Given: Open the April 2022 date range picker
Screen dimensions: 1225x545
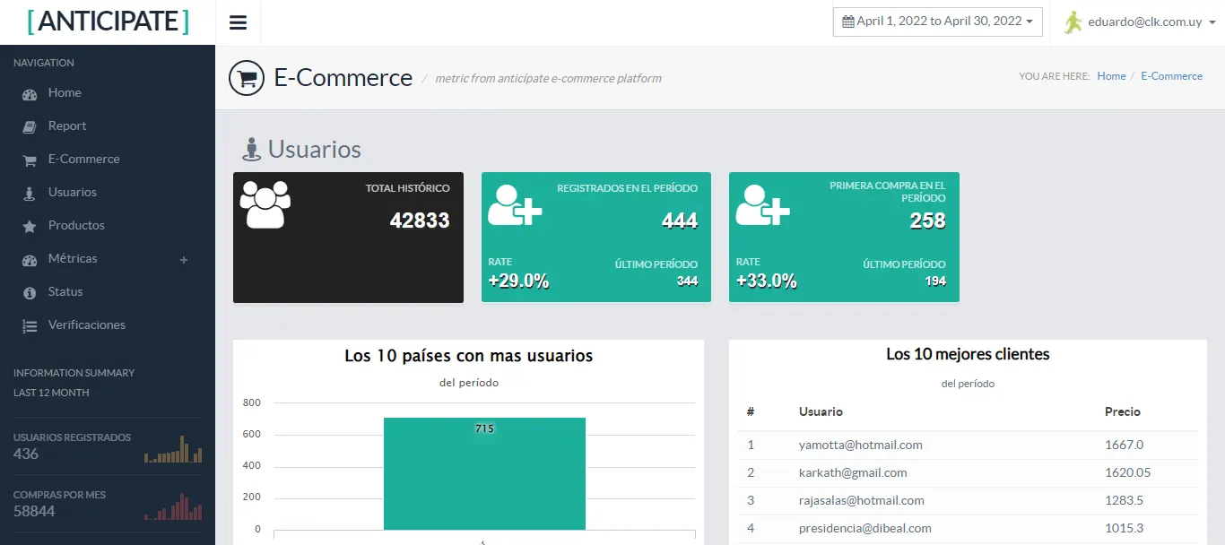Looking at the screenshot, I should 937,22.
